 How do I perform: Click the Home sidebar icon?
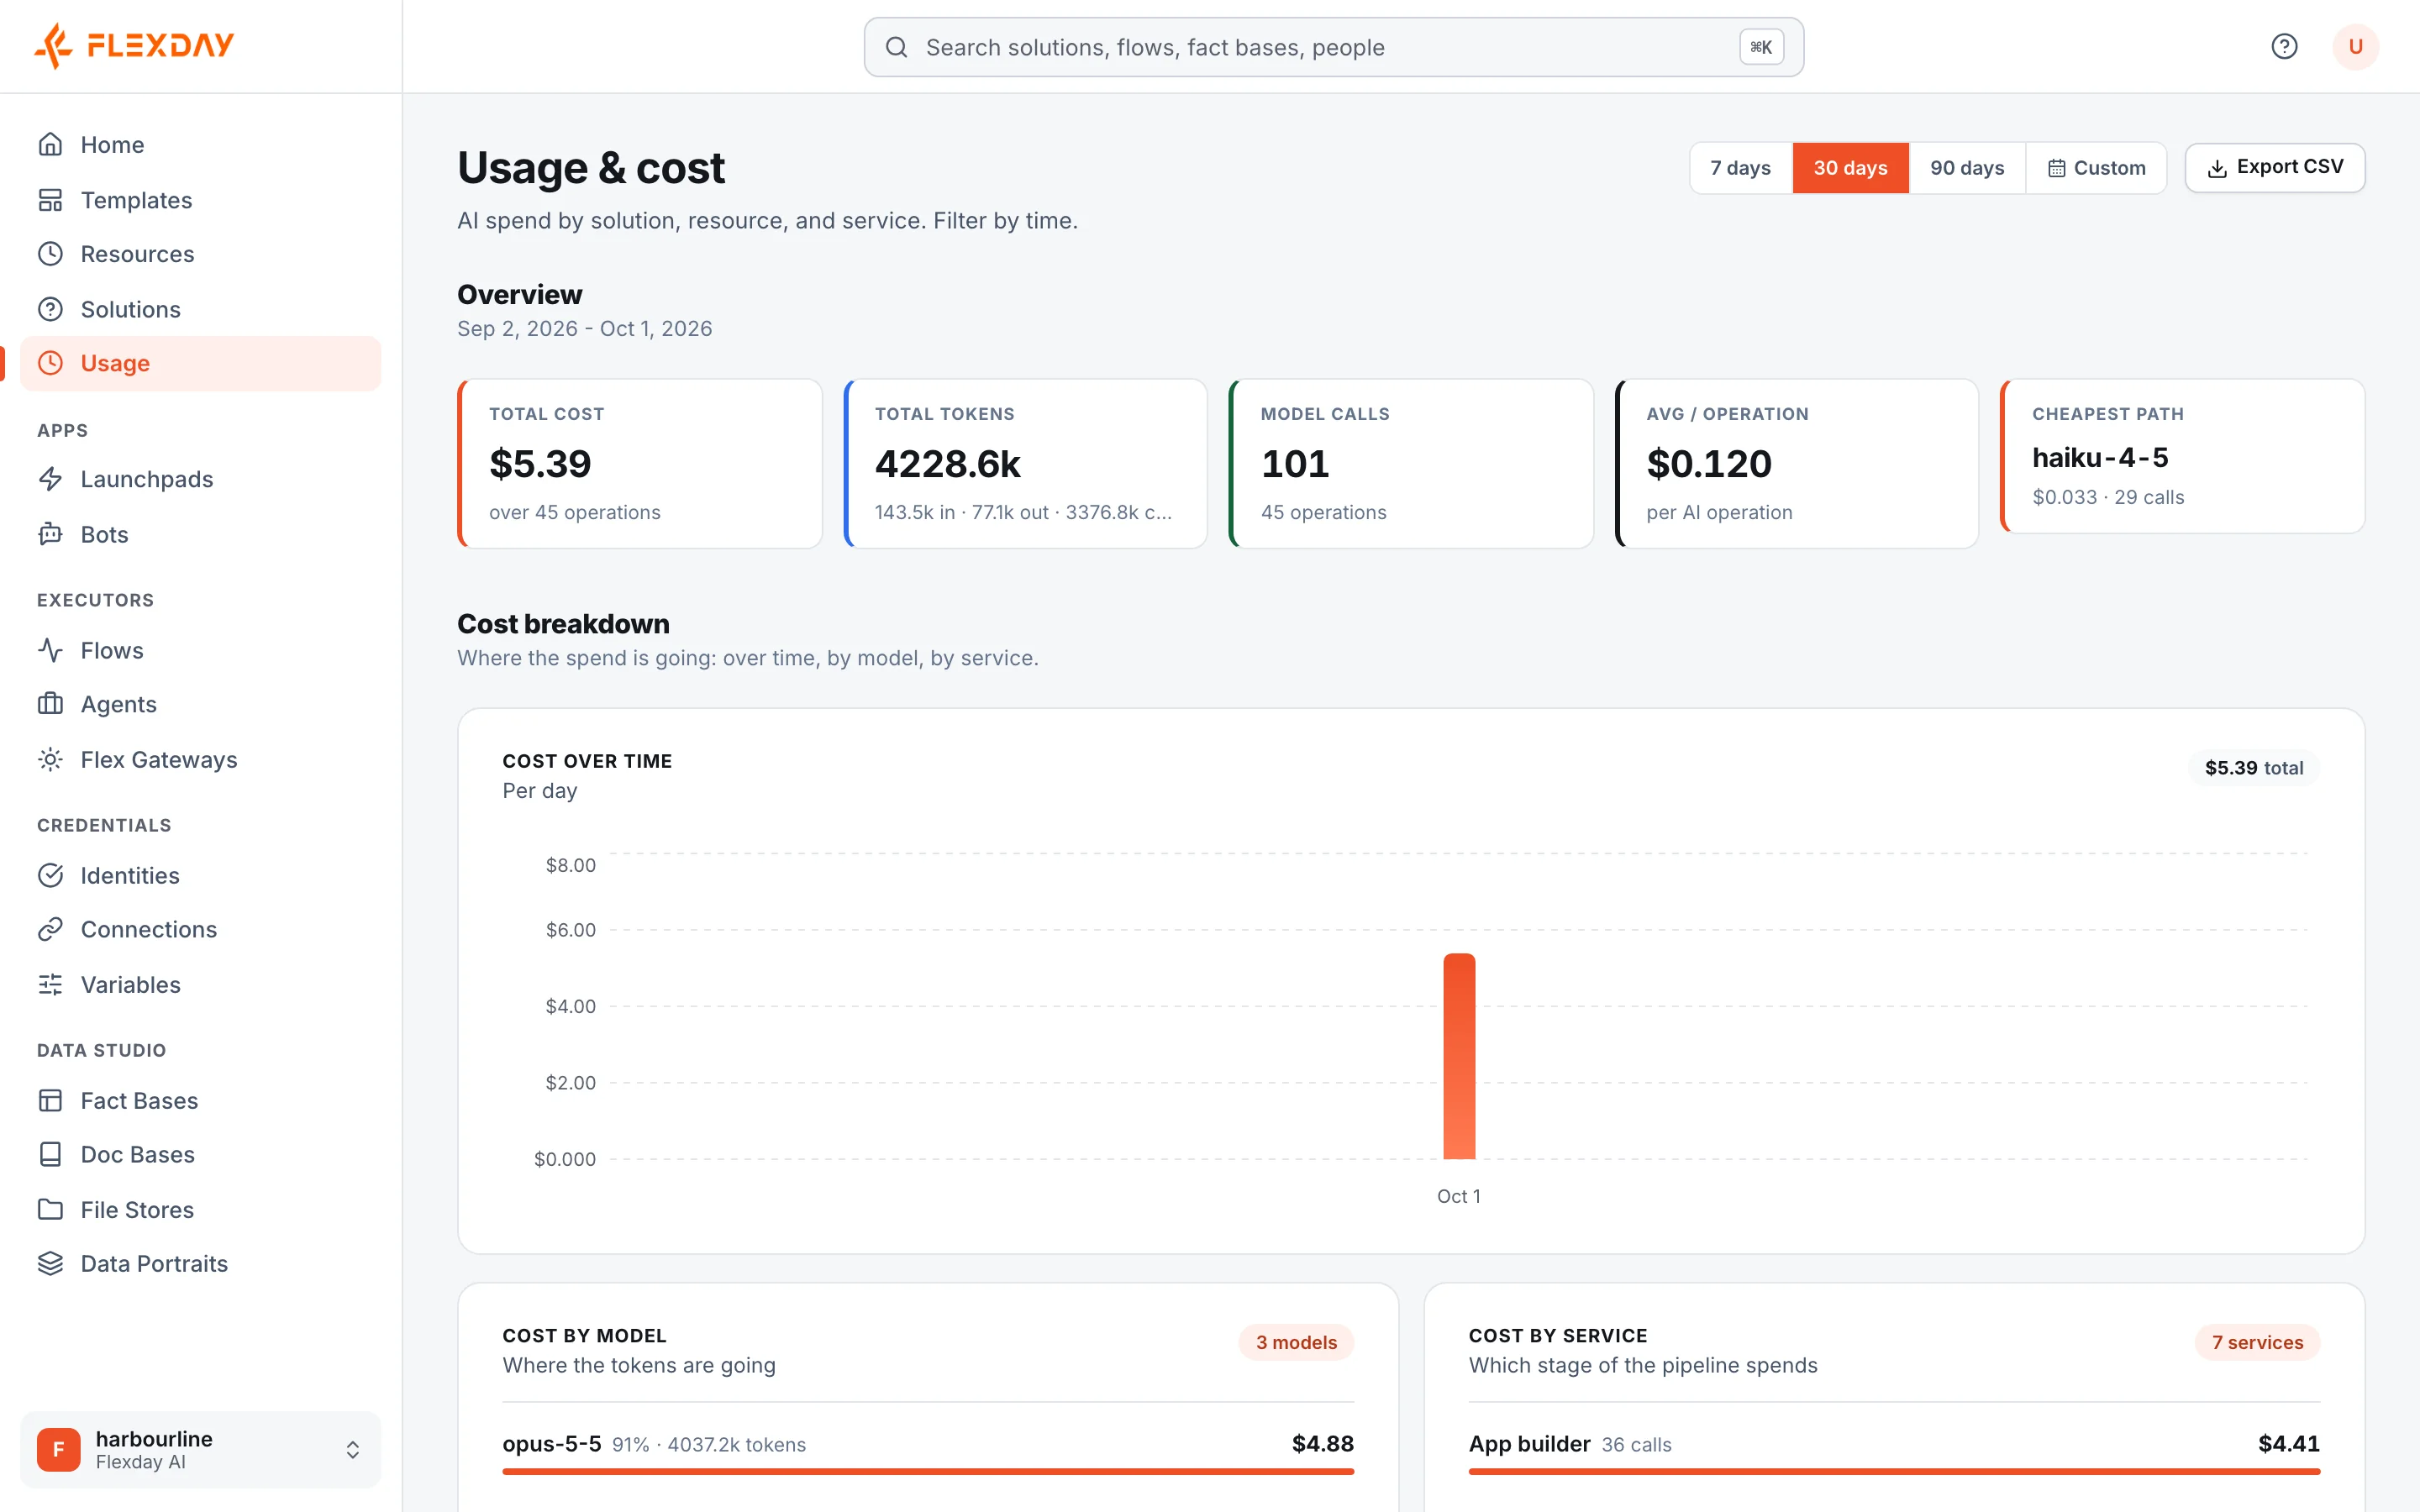50,144
